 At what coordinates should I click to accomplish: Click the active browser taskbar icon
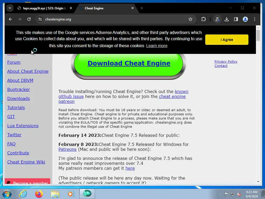[x=87, y=194]
